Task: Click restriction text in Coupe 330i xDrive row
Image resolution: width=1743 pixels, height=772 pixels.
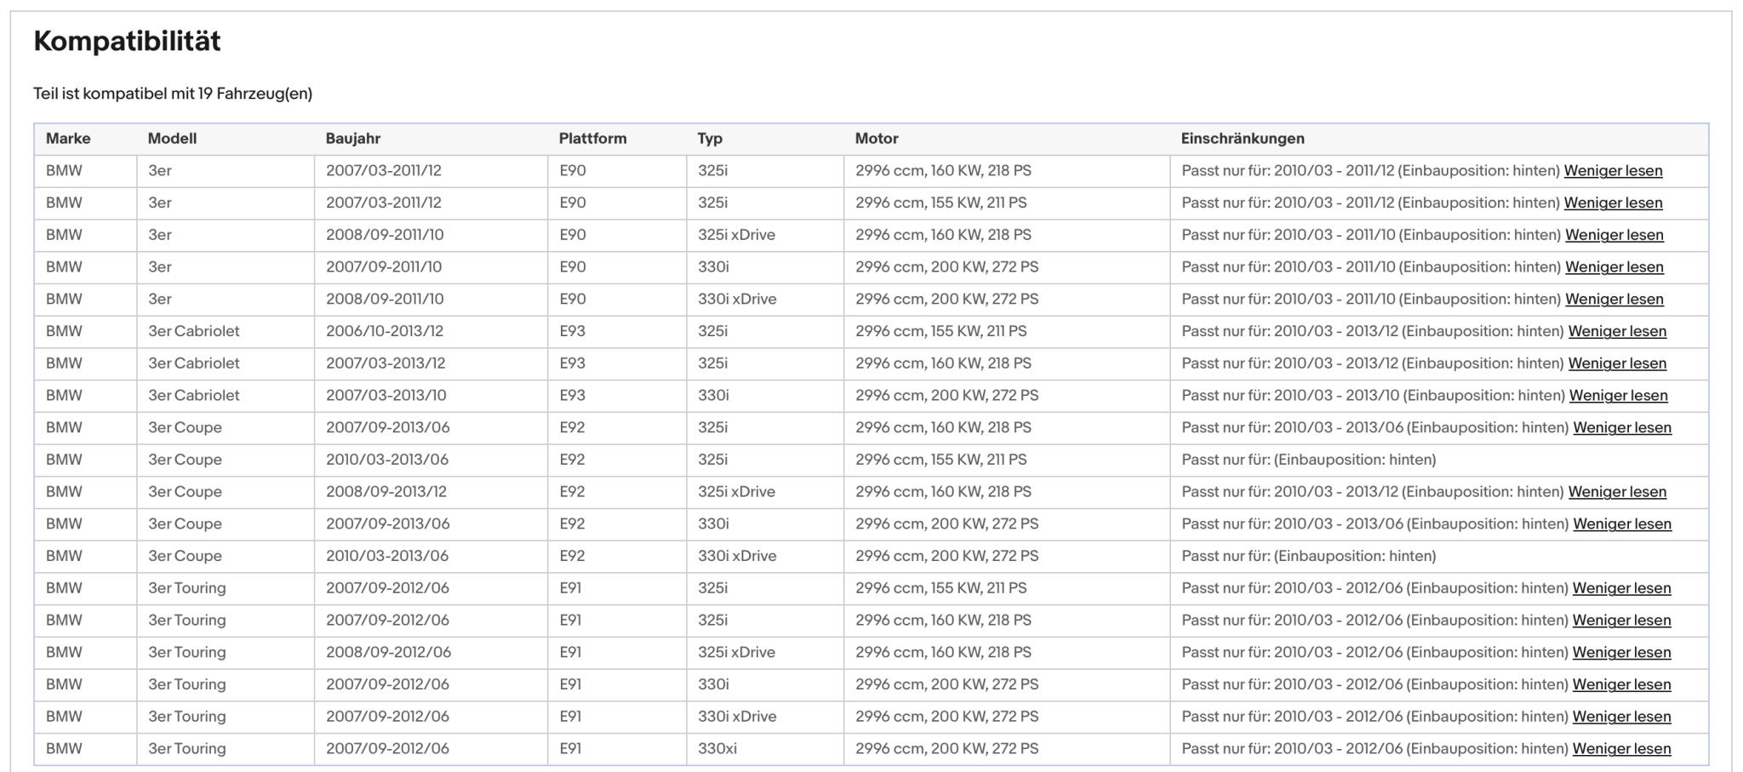Action: click(x=1309, y=556)
